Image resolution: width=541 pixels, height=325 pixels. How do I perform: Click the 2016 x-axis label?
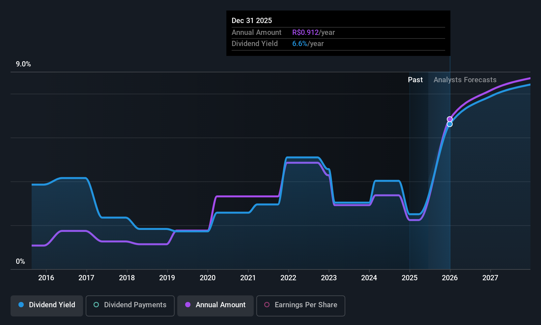(46, 278)
